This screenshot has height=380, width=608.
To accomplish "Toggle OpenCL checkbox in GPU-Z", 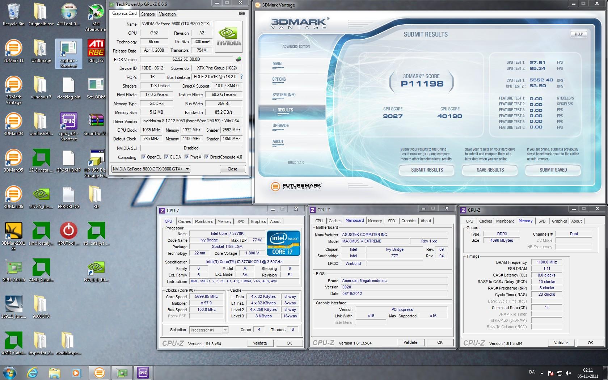I will (x=144, y=157).
